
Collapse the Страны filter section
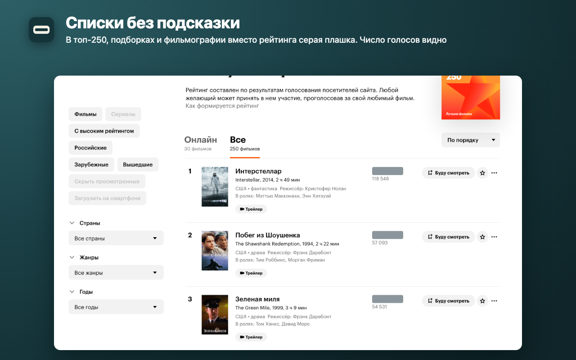click(85, 223)
